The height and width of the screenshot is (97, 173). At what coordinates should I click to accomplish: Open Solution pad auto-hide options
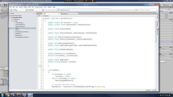point(34,13)
